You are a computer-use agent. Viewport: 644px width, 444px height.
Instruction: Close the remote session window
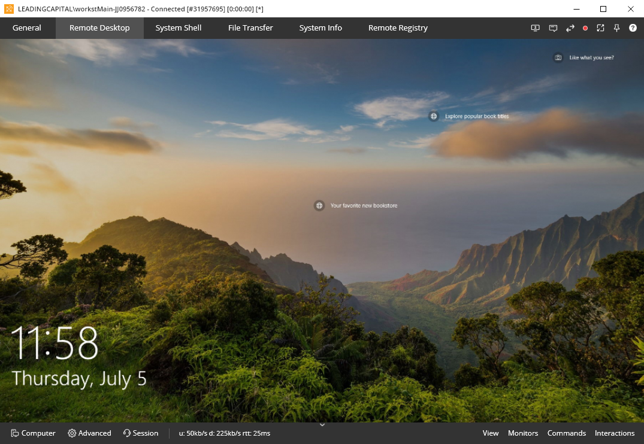coord(630,8)
